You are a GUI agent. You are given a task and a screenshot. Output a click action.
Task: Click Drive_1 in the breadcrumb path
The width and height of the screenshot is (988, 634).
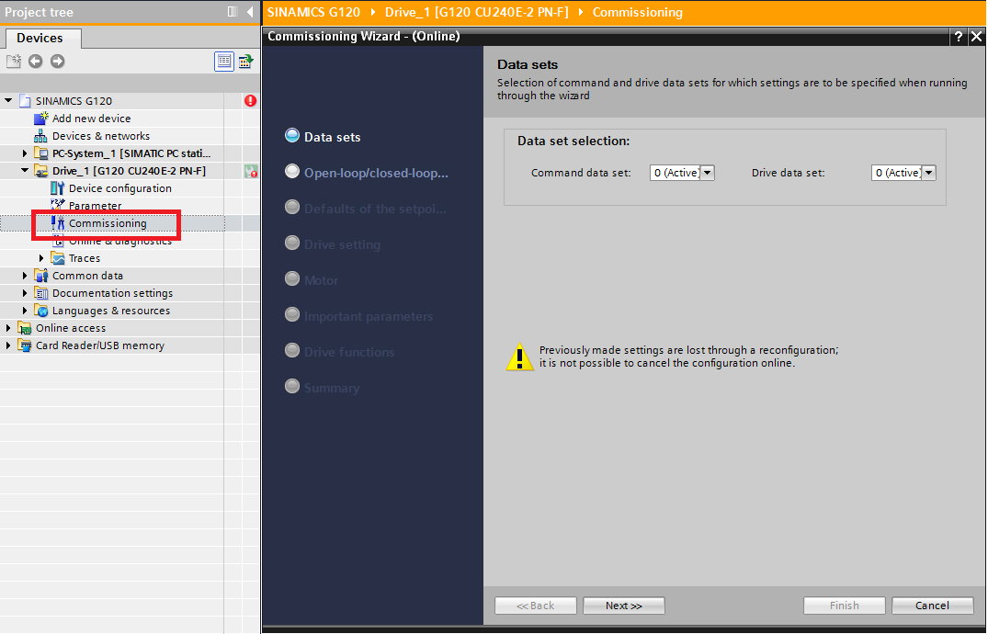pos(476,12)
